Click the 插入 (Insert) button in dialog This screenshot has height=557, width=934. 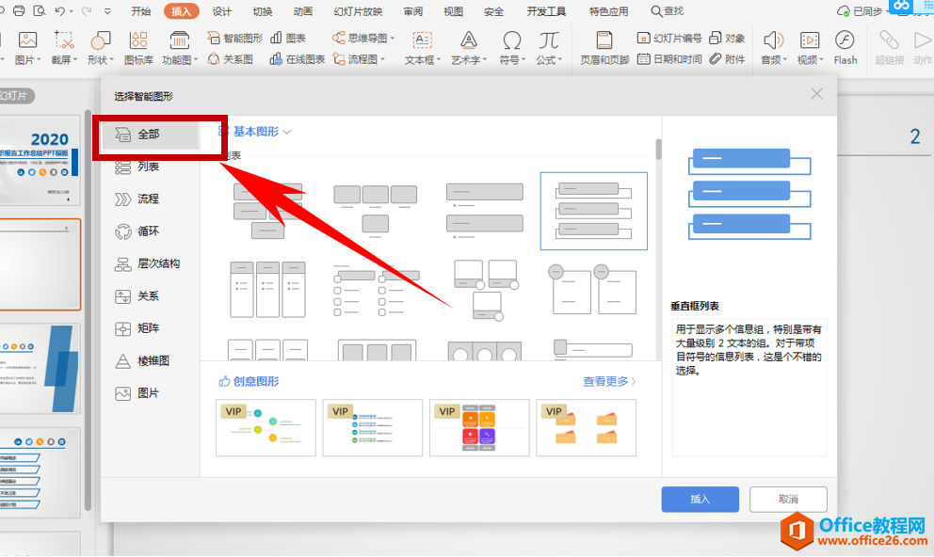tap(700, 499)
